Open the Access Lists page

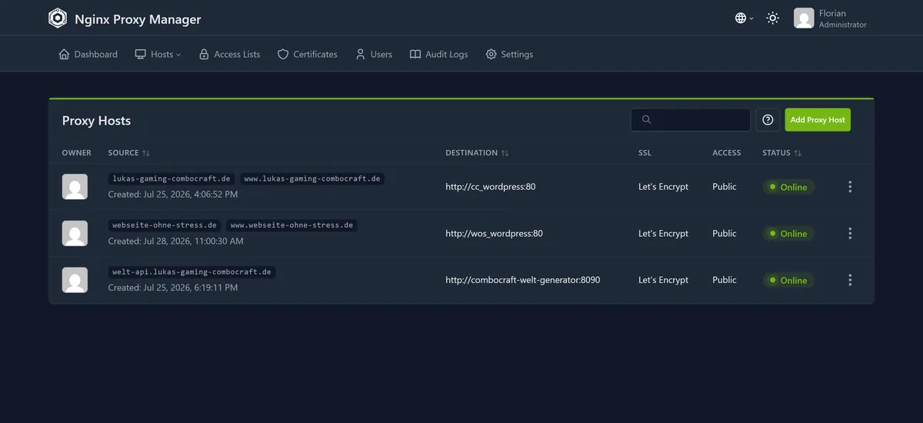coord(229,55)
